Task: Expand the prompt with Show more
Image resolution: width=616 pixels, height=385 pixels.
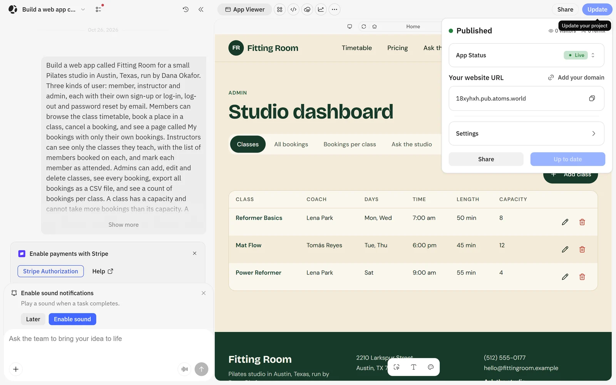Action: [124, 225]
